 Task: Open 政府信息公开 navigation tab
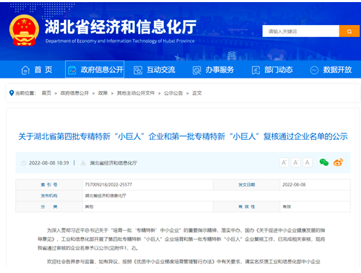(x=95, y=69)
